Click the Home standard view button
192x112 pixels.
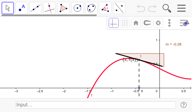(136, 23)
